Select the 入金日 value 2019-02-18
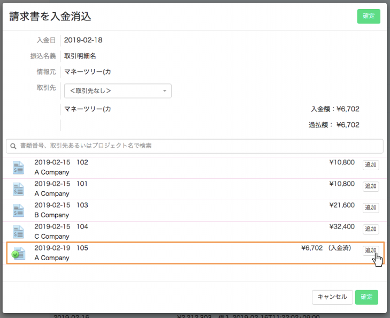The width and height of the screenshot is (390, 318). tap(83, 40)
